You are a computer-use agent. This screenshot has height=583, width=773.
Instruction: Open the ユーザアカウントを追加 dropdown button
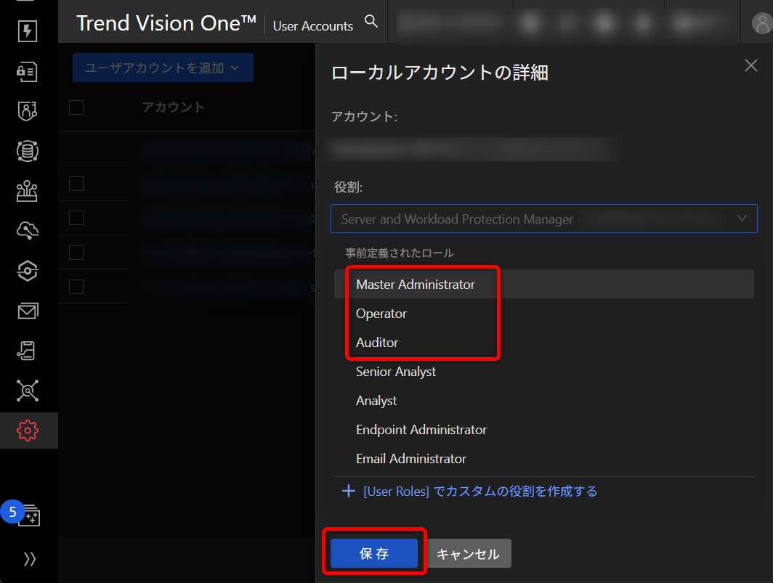(163, 68)
